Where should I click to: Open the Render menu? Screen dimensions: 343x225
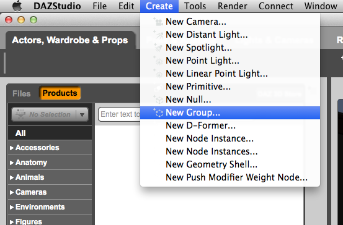point(233,6)
